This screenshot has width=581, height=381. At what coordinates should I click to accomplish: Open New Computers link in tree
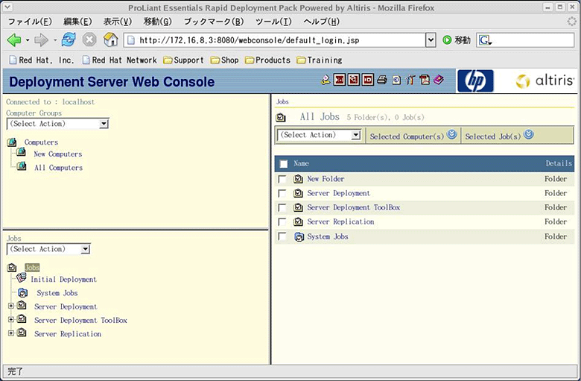click(x=58, y=154)
